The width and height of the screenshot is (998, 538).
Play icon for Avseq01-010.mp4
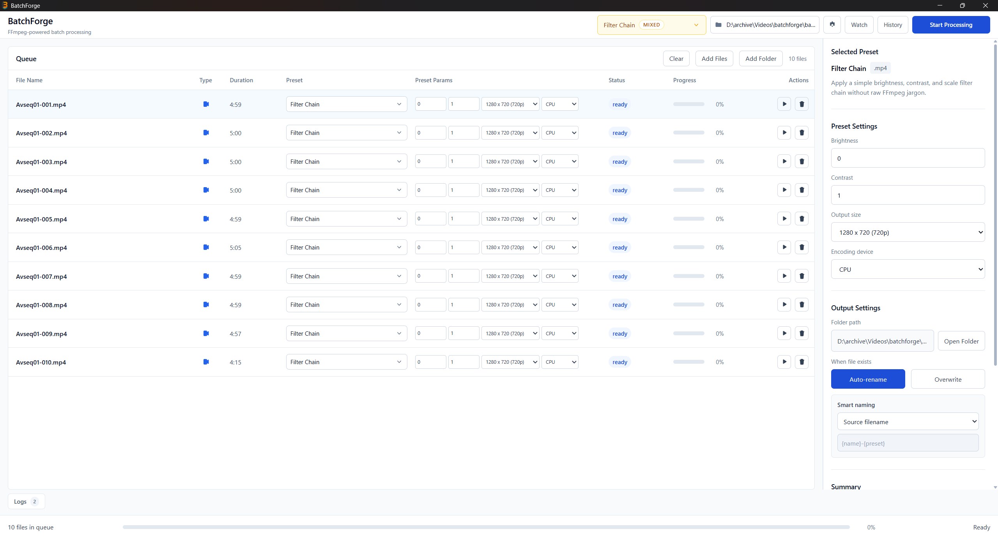[784, 362]
